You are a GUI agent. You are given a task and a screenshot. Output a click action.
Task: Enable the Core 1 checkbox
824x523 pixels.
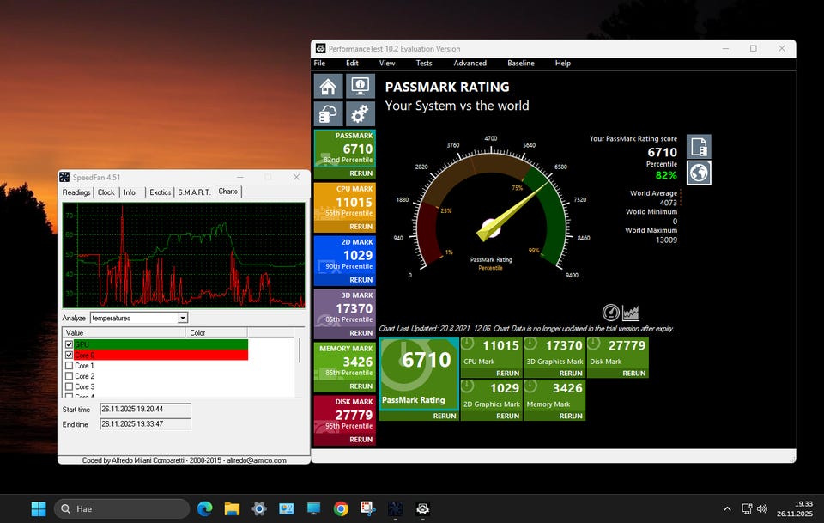coord(70,366)
